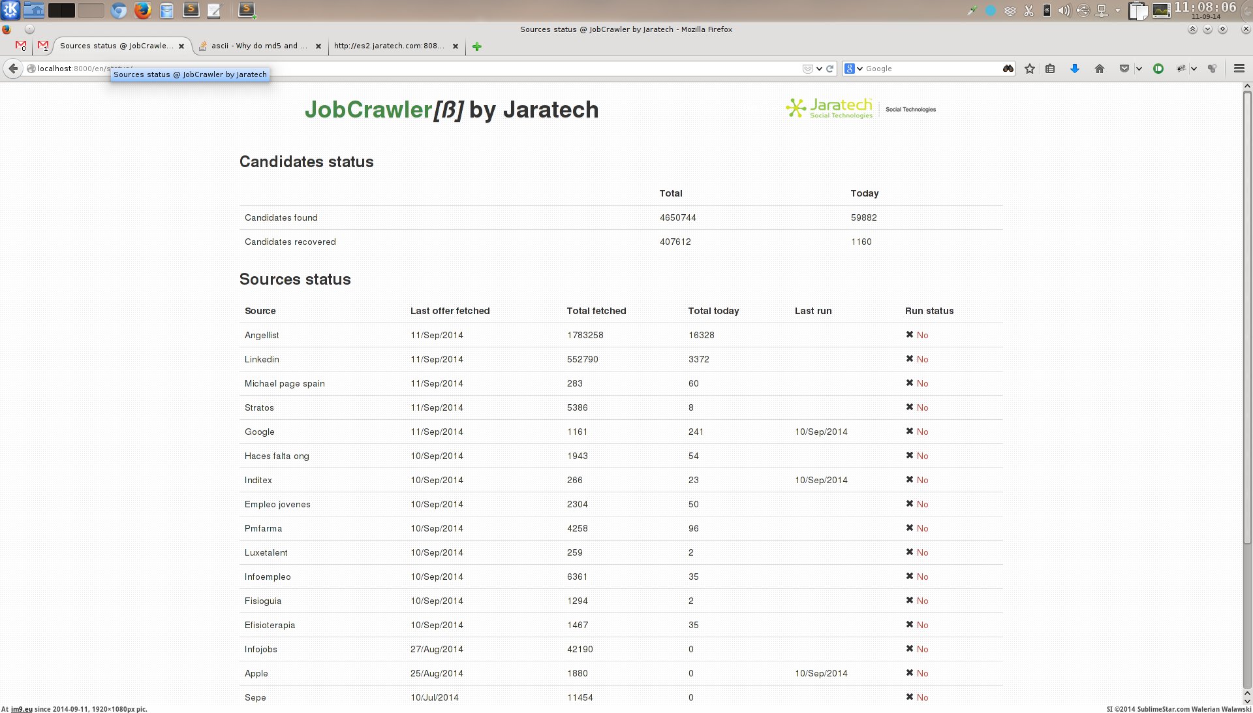Click the Michael page spain row label
Screen dimensions: 1253x713
285,383
